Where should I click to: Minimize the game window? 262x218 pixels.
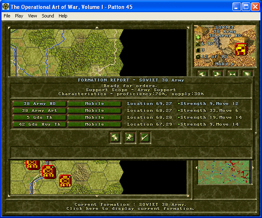click(237, 7)
